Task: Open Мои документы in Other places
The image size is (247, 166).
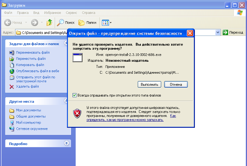Action: coord(29,110)
